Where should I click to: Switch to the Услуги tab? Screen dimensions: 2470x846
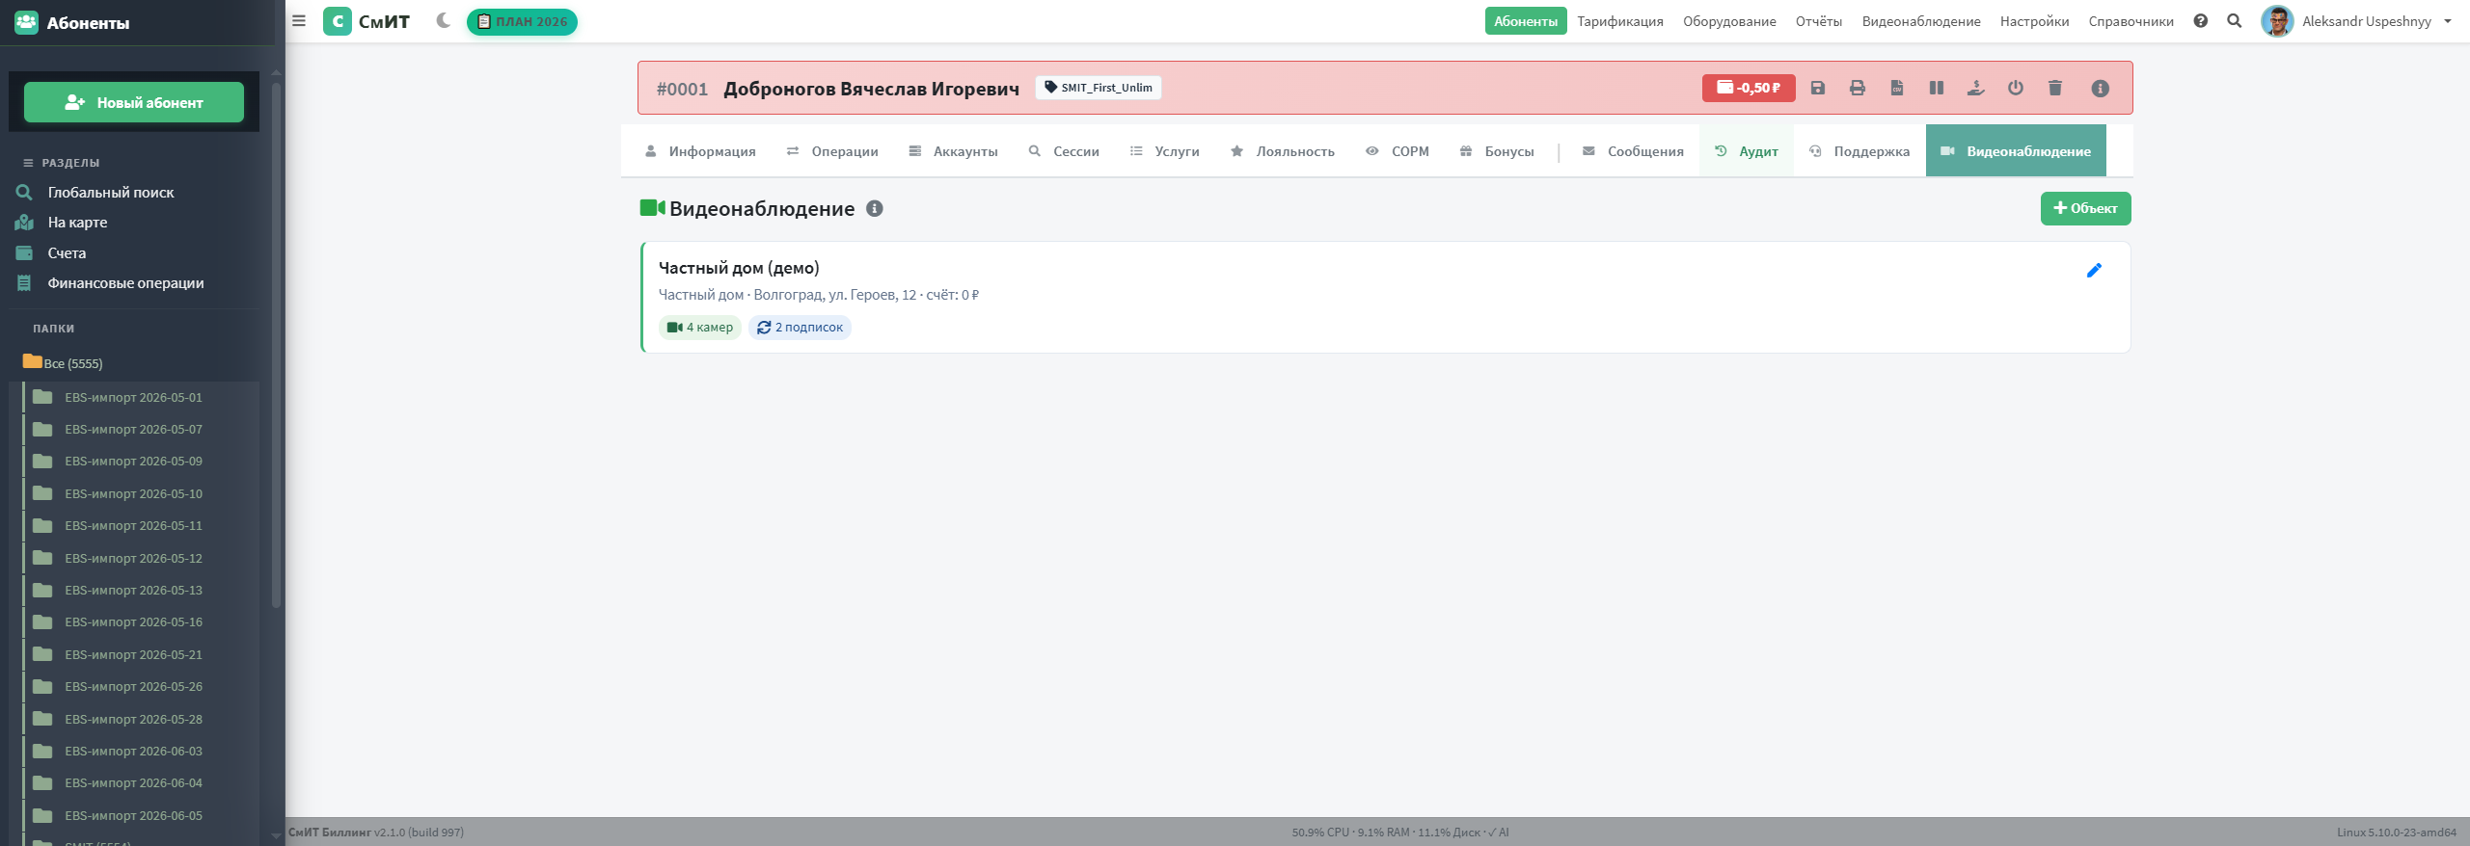tap(1165, 151)
